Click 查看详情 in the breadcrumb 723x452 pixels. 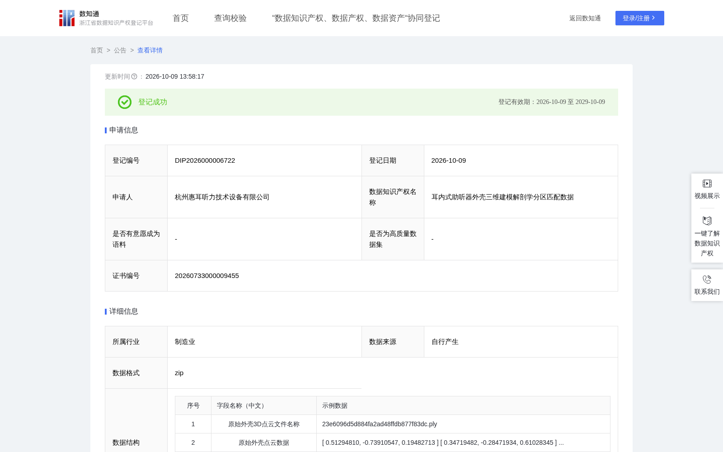pos(150,50)
